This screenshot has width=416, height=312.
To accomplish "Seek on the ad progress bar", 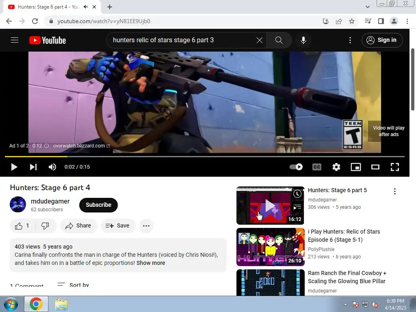I will coord(205,156).
